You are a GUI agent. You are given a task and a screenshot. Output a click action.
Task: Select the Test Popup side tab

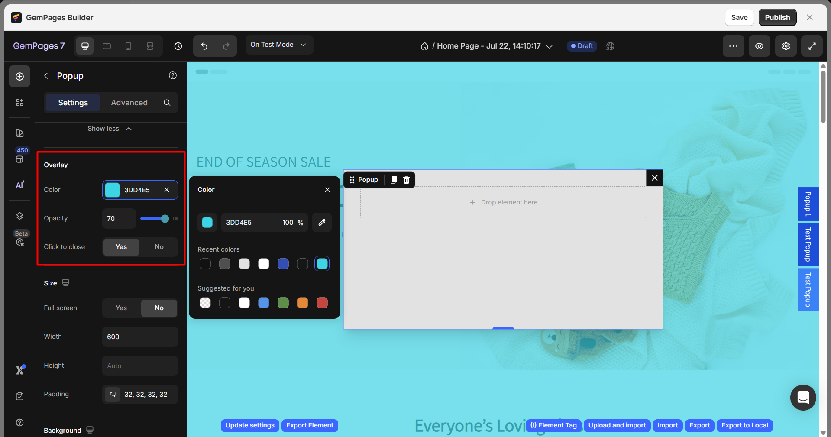point(808,245)
